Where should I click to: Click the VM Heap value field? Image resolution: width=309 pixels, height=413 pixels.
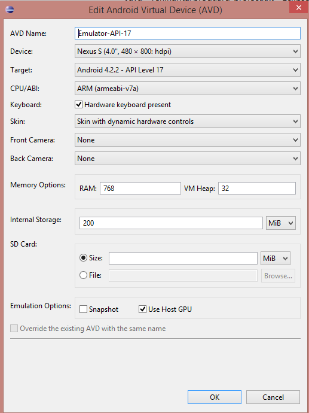(257, 189)
